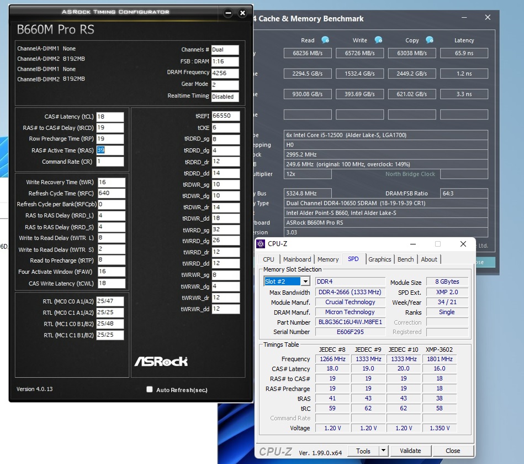Click the info icon next to Read
524x464 pixels.
(325, 40)
